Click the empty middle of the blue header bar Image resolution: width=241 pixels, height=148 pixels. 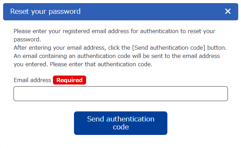tap(152, 11)
